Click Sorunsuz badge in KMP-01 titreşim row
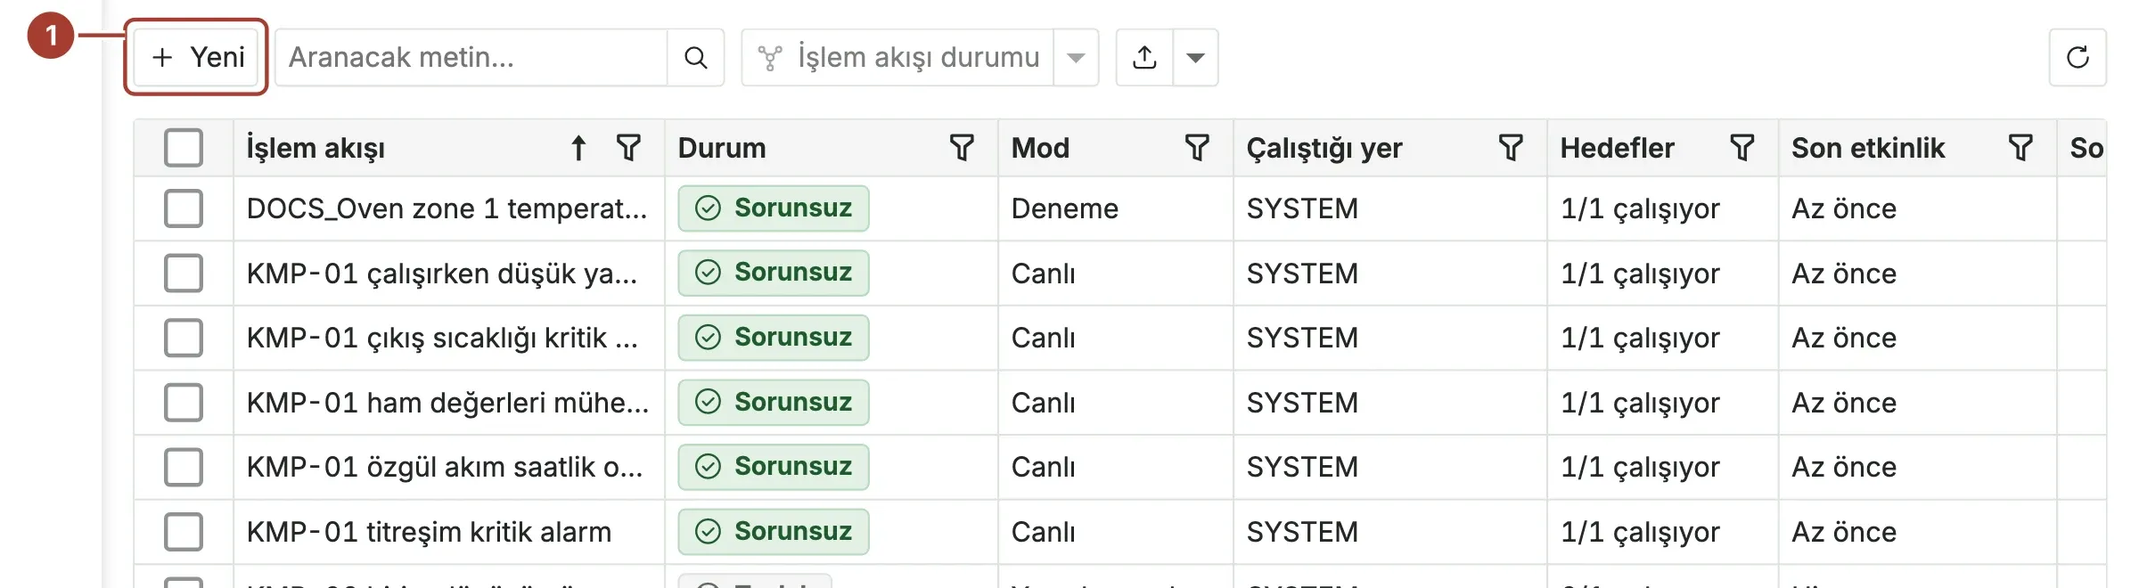 coord(774,532)
